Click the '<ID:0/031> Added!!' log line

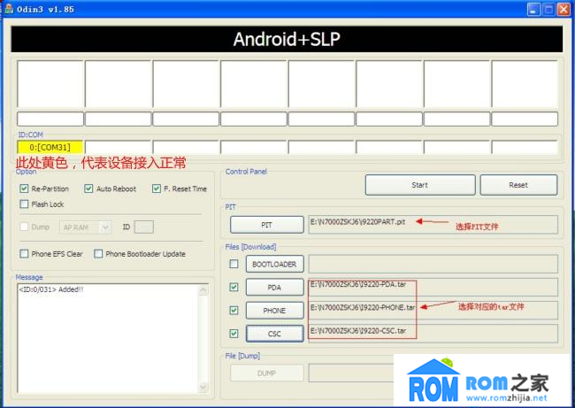click(51, 289)
